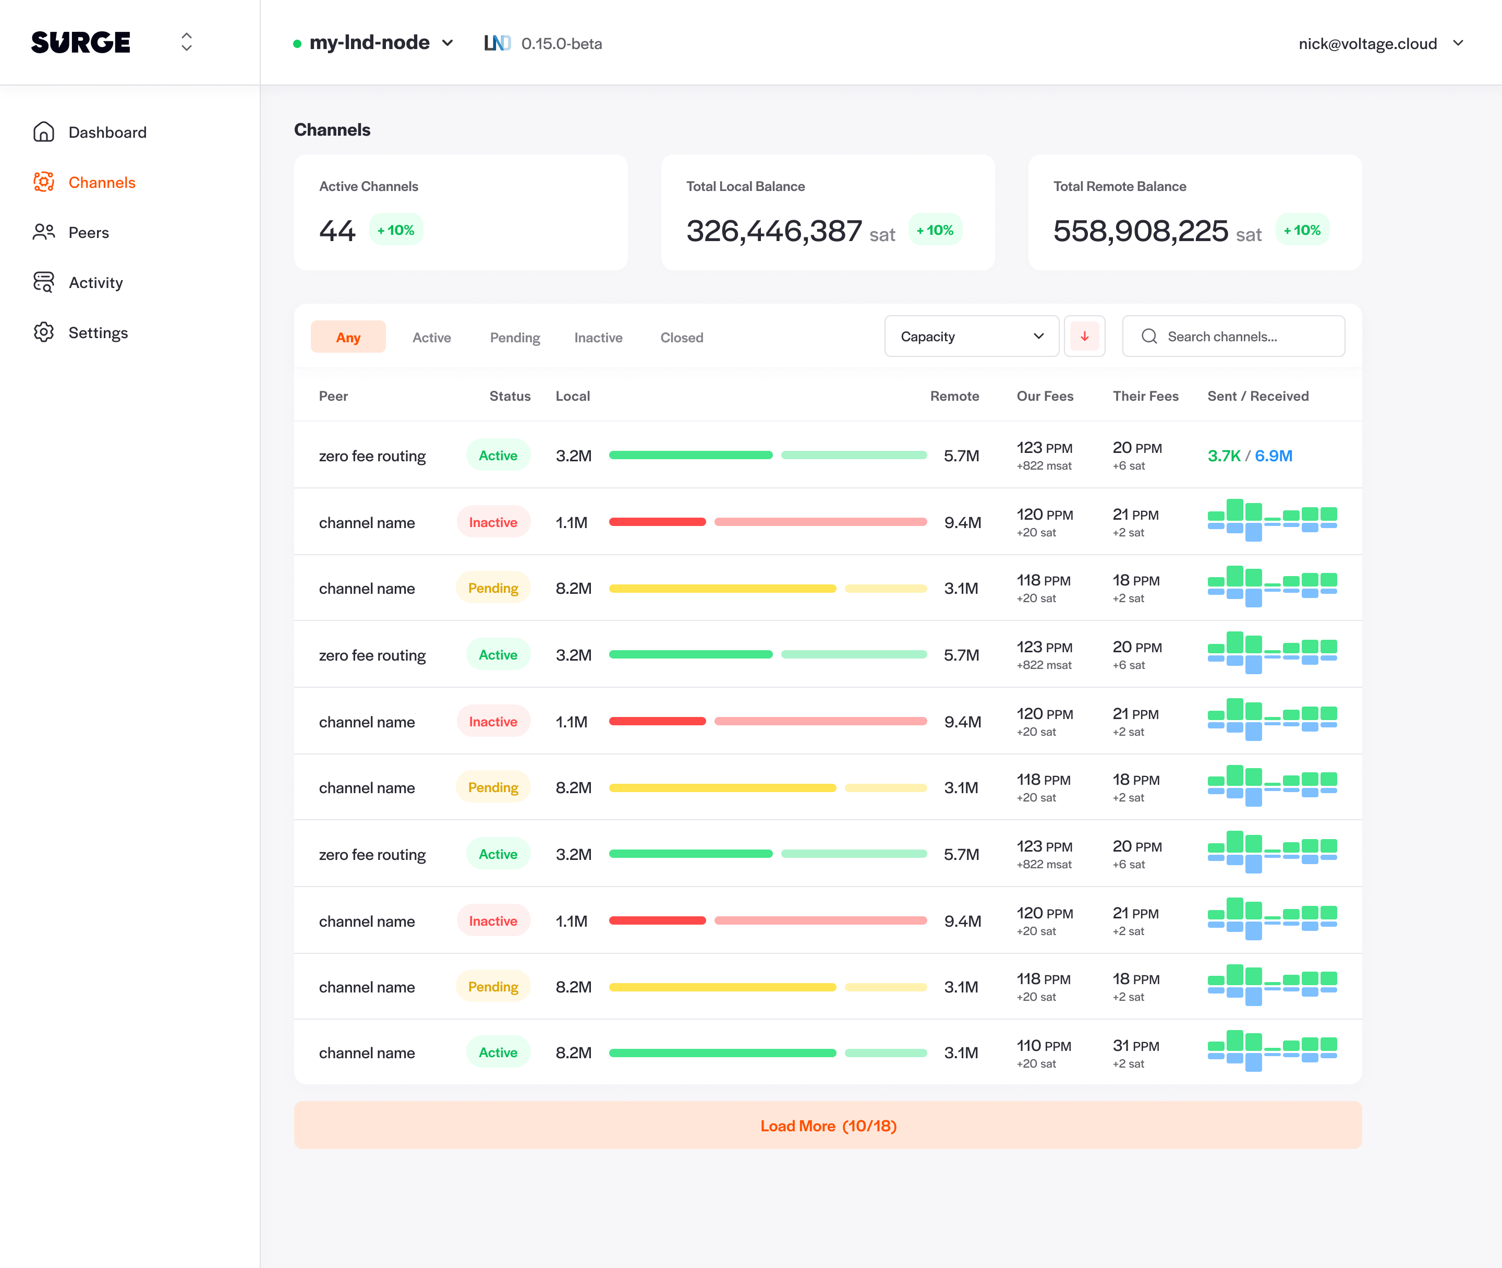
Task: Open Settings via the gear icon
Action: click(x=44, y=332)
